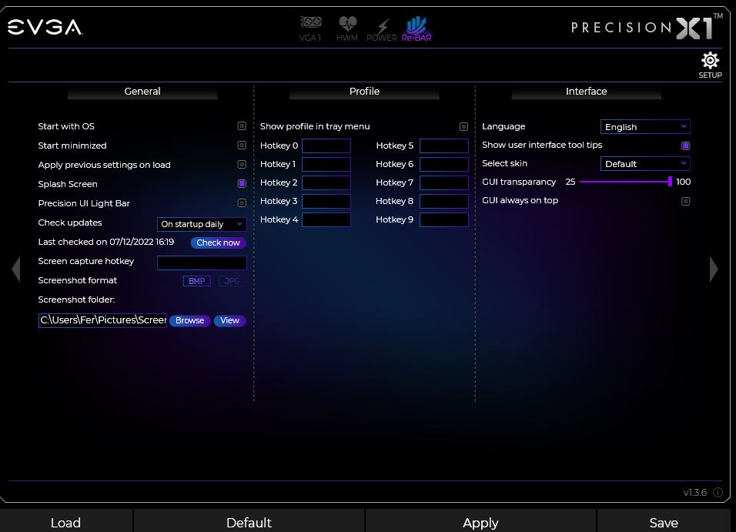Focus the Hotkey 7 input field
Screen dimensions: 736x532
pos(444,182)
